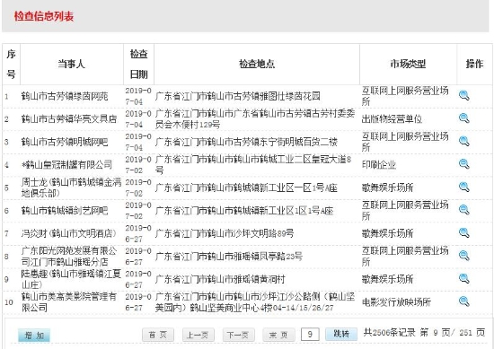Screen dimensions: 494x349
Task: View details for 美高美影院 row
Action: click(463, 301)
